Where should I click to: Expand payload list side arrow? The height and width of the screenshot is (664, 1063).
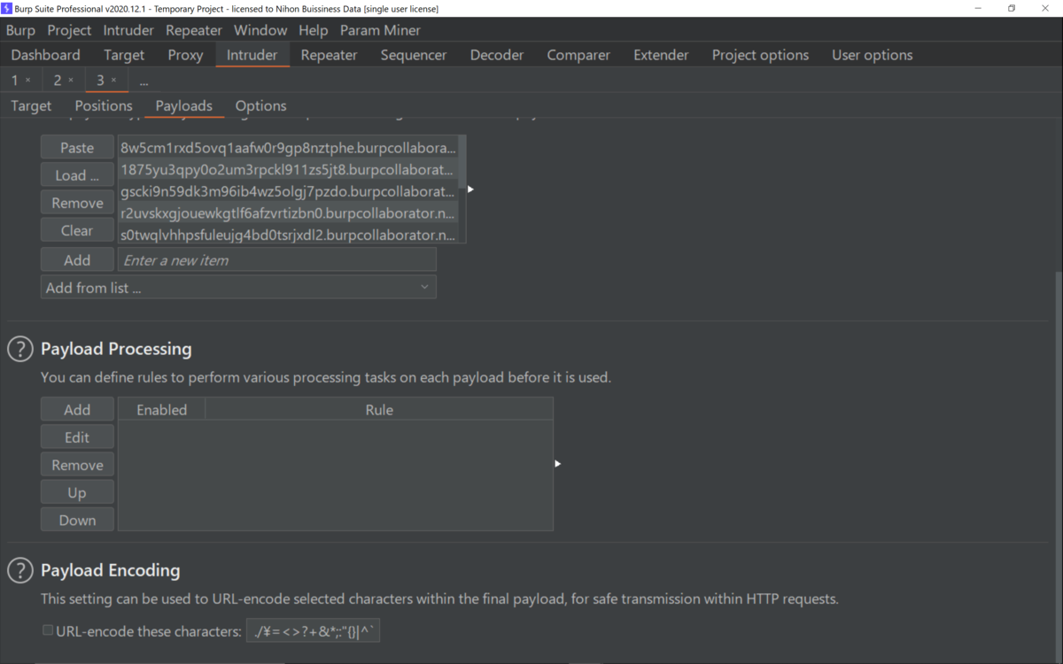[470, 189]
